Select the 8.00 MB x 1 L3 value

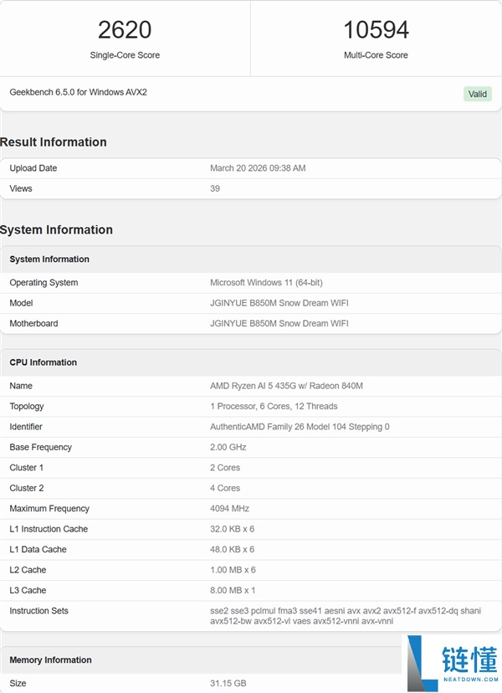pos(233,590)
